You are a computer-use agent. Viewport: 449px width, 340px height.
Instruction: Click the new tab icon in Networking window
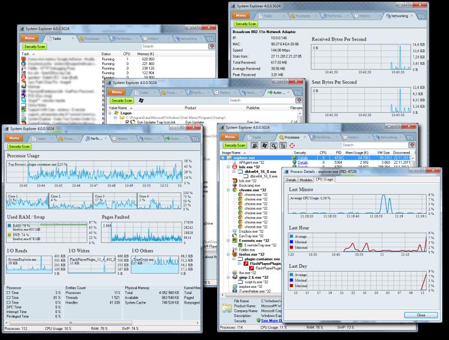click(421, 16)
